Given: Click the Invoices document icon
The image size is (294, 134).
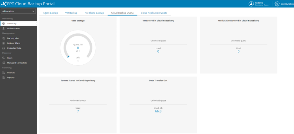Looking at the screenshot, I should coord(4,73).
